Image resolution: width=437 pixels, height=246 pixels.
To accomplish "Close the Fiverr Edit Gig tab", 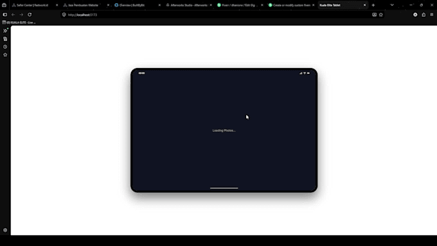I will 262,5.
